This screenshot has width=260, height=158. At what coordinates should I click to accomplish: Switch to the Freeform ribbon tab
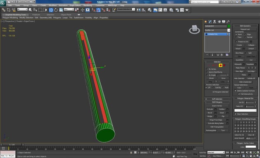tap(36, 14)
